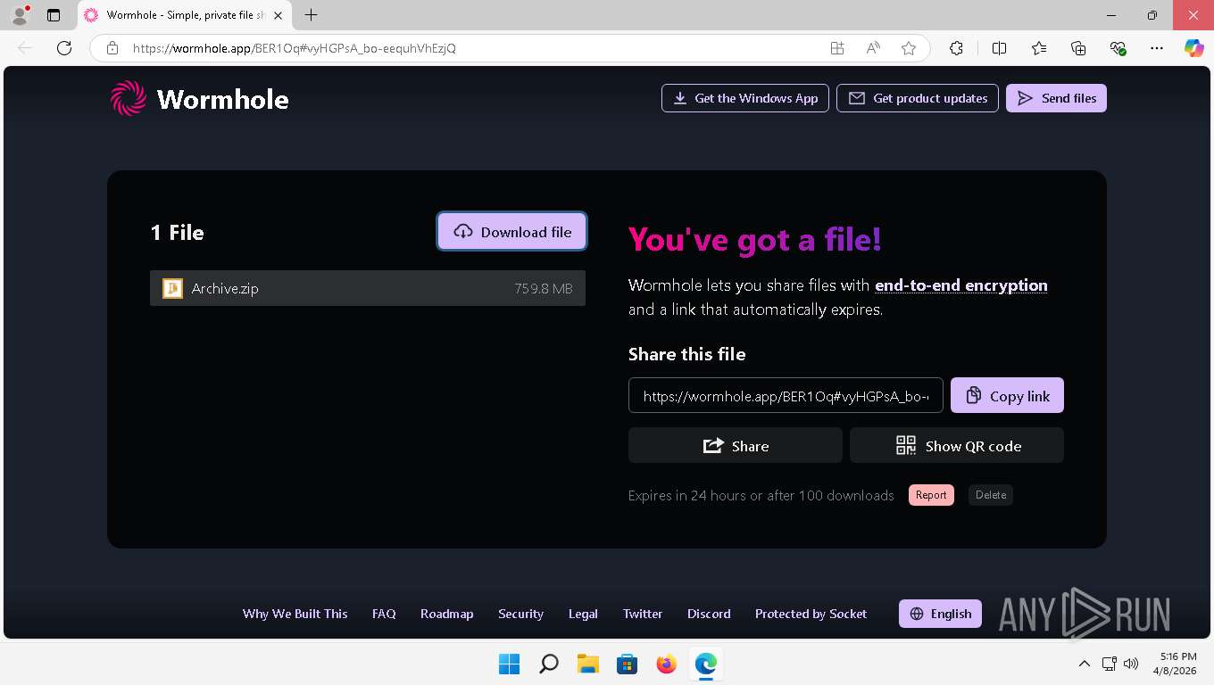This screenshot has width=1214, height=685.
Task: Open the Protected by Socket link
Action: coord(811,614)
